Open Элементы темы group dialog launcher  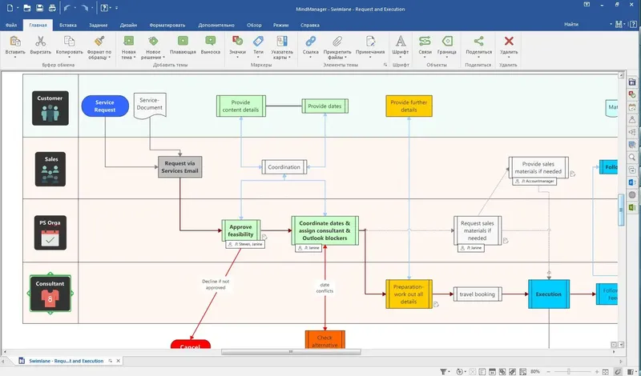coord(385,65)
